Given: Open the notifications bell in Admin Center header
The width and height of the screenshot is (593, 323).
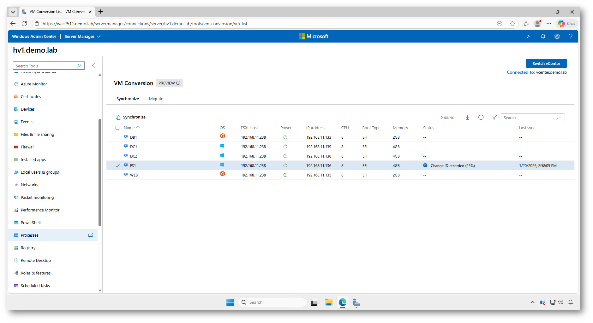Looking at the screenshot, I should (543, 37).
